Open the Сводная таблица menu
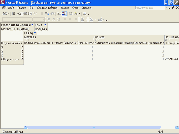 pyautogui.click(x=47, y=8)
